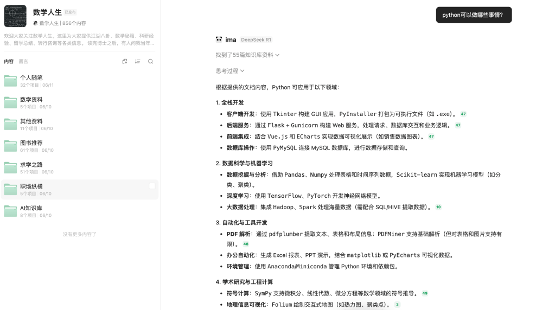Click citation 49 after 符号计算 line

click(x=425, y=294)
